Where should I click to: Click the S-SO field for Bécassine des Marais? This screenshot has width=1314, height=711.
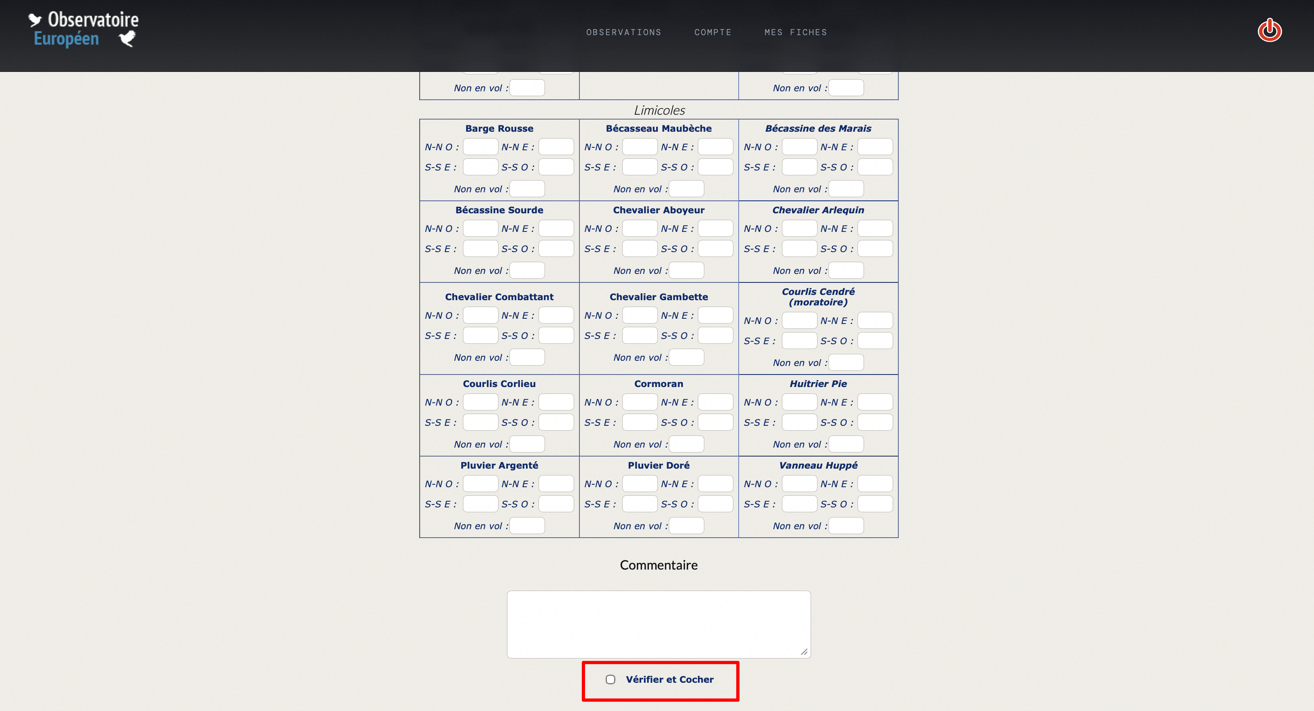tap(875, 167)
